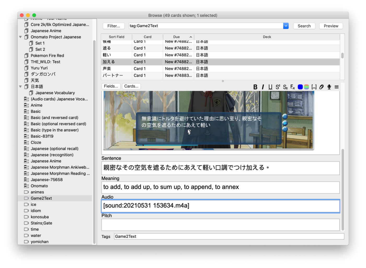Toggle bold formatting in the editor
Screen dimensions: 366x268
[x=255, y=87]
